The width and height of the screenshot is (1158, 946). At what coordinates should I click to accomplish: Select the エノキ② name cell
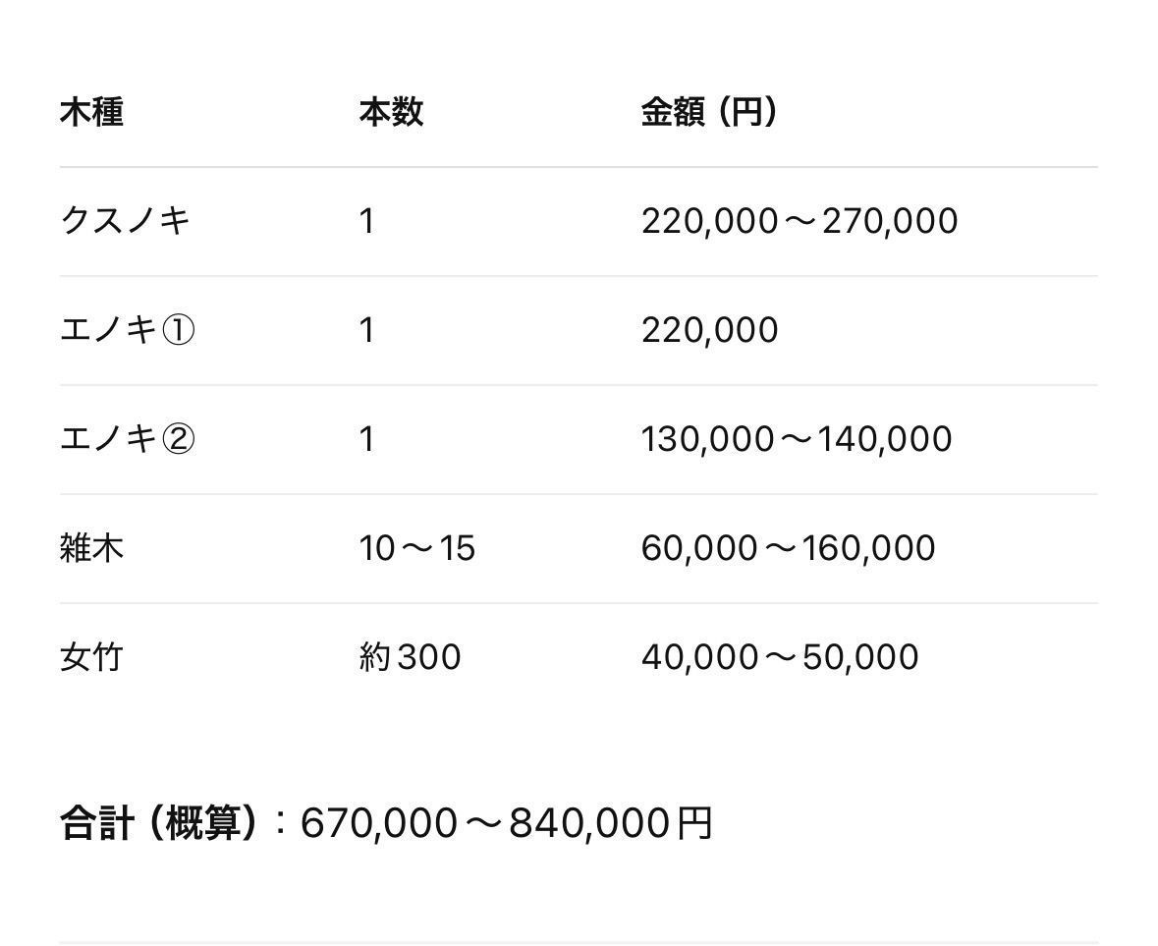(128, 439)
